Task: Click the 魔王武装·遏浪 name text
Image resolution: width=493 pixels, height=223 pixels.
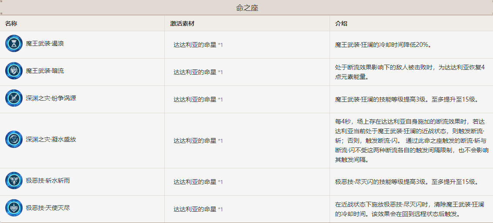Action: click(45, 43)
